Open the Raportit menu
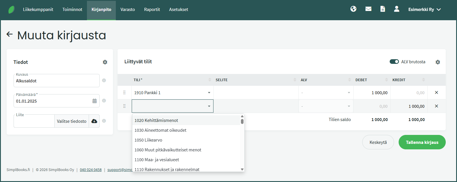457x182 pixels. [x=152, y=10]
